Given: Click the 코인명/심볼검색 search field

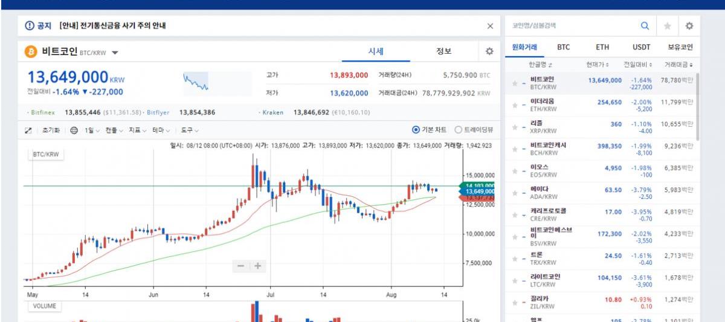Looking at the screenshot, I should [571, 26].
